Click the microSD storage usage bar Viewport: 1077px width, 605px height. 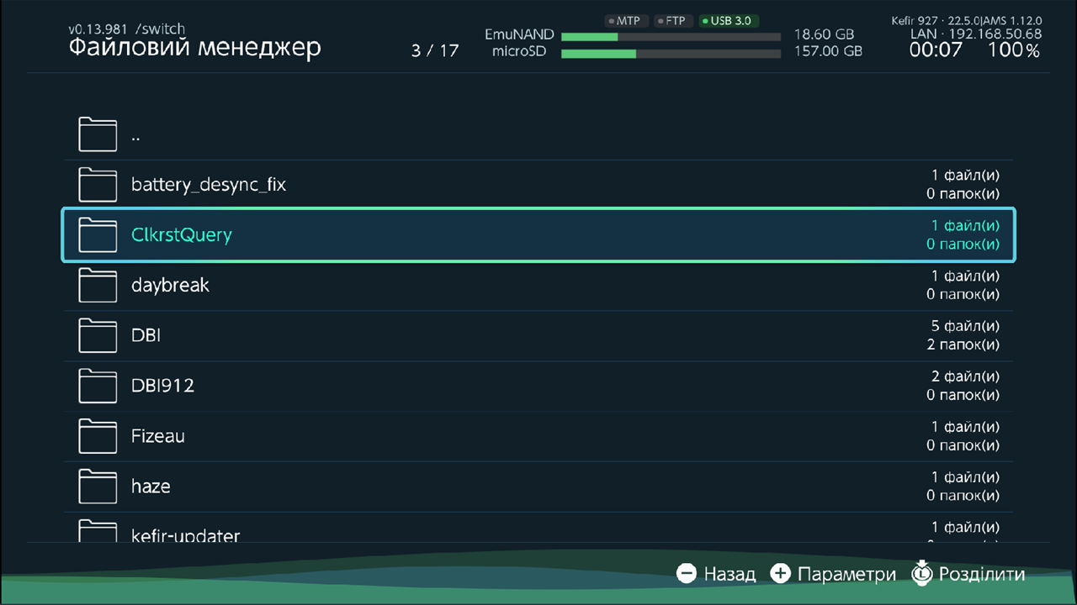(x=671, y=54)
